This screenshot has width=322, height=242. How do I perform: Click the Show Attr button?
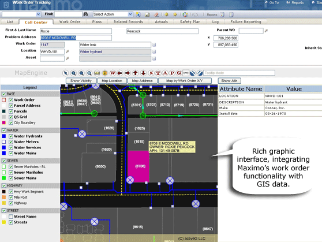(230, 81)
